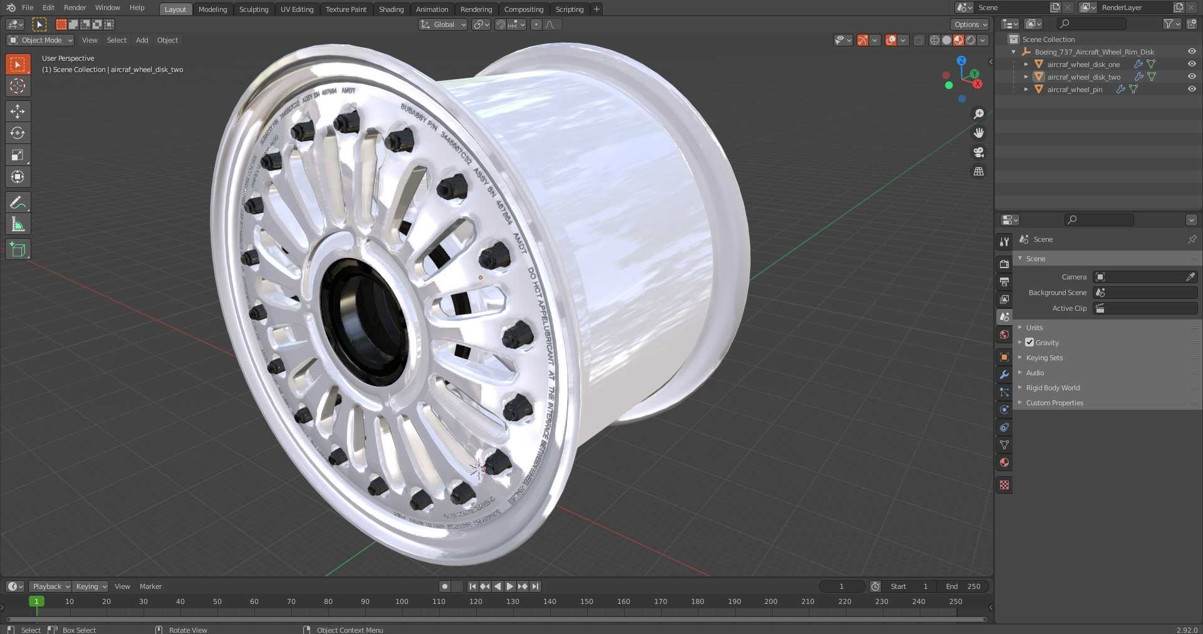Activate the Transform tool
The image size is (1203, 634).
point(18,177)
